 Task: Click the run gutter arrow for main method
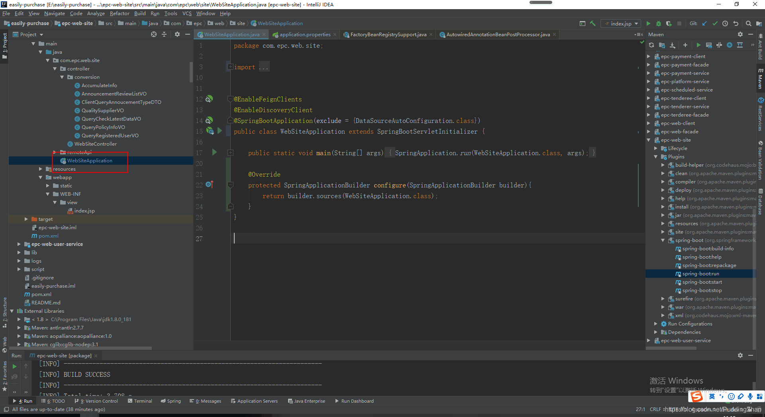click(214, 152)
